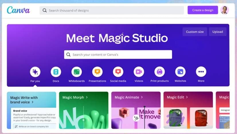Screen dimensions: 237x134
Task: Click the Meet Magic Studio heading
Action: point(117,38)
